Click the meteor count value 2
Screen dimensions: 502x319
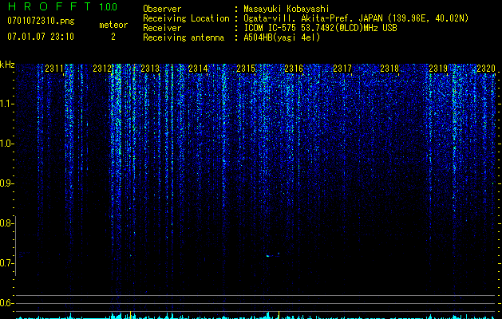(113, 37)
